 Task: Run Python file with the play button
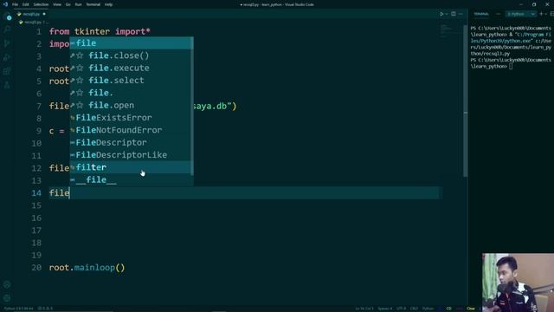(x=441, y=14)
